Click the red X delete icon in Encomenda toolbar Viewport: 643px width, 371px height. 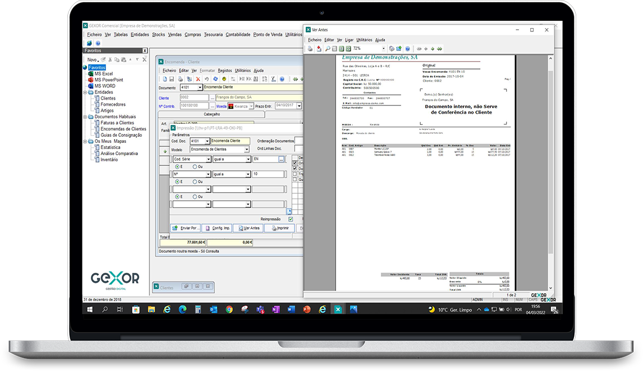tap(198, 80)
